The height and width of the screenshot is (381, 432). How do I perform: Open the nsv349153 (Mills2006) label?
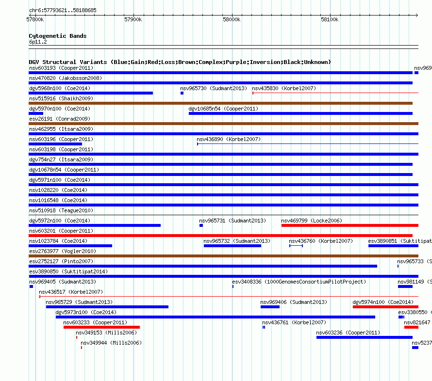pos(106,333)
